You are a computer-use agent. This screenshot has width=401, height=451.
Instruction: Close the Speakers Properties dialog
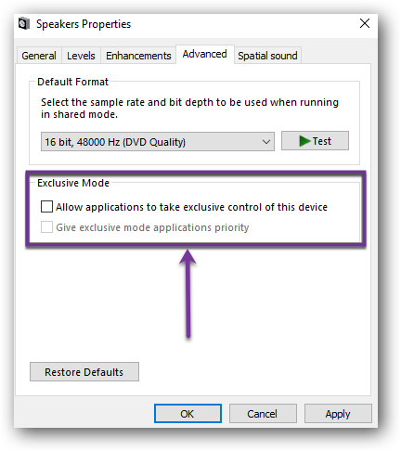[365, 23]
